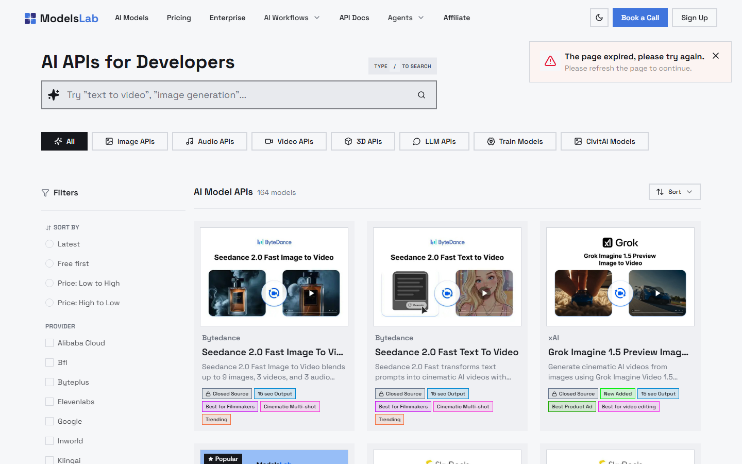Open the Enterprise nav link
Viewport: 742px width, 464px height.
point(227,18)
